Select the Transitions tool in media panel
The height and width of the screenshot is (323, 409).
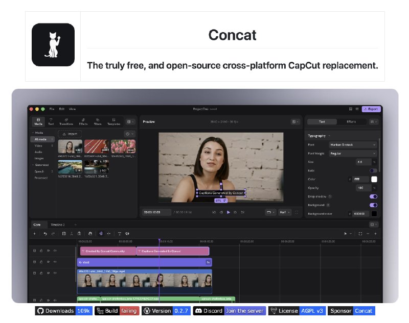(66, 121)
